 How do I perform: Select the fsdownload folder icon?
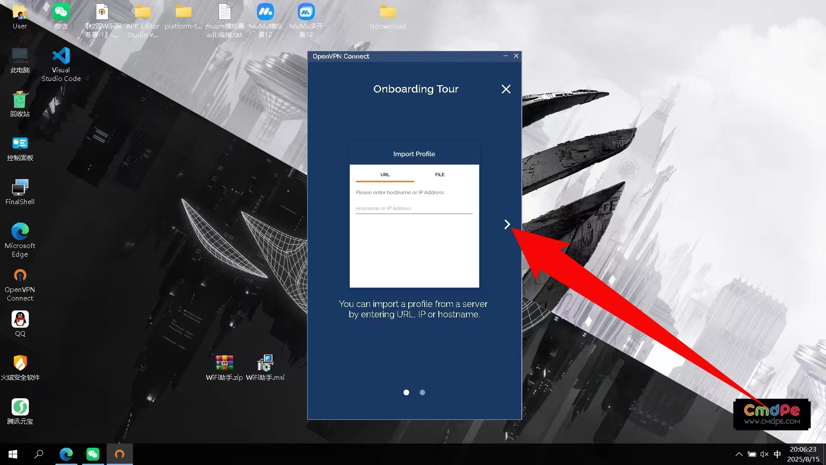[388, 17]
